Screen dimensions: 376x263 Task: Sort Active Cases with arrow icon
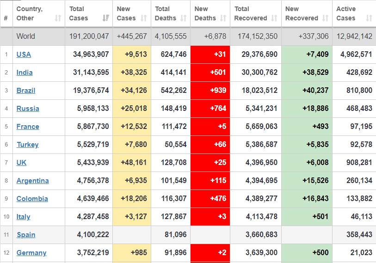(x=369, y=18)
